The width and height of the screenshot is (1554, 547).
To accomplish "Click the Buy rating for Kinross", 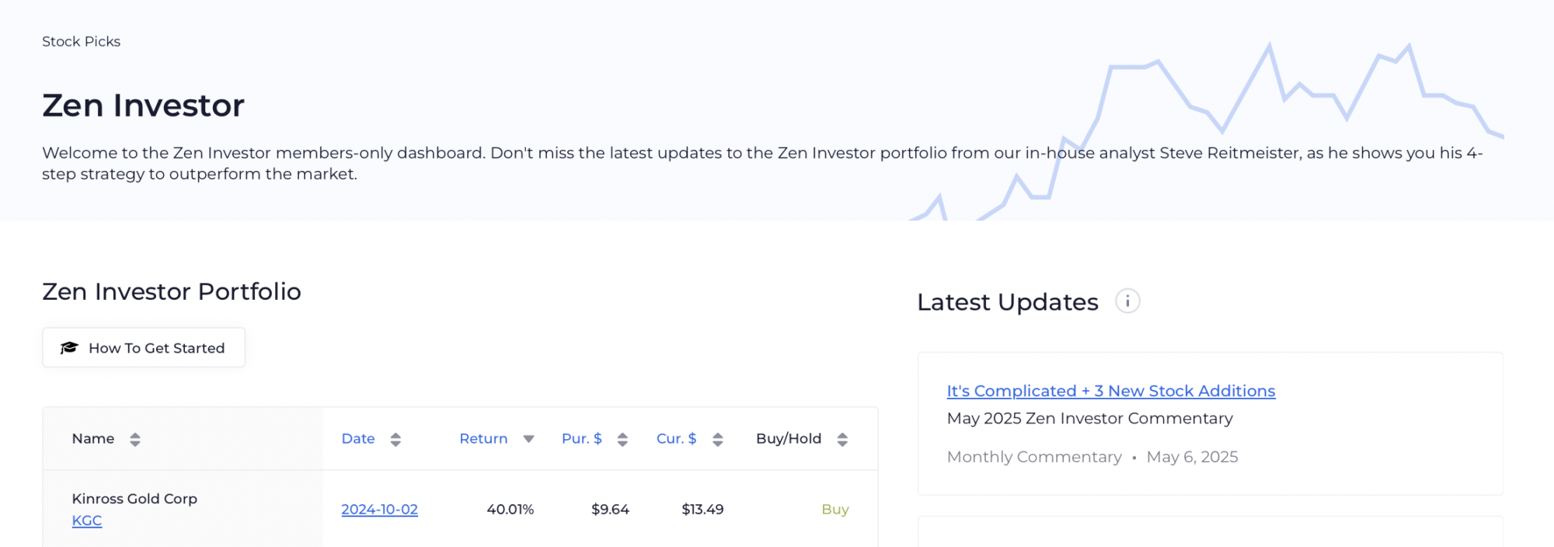I will point(835,510).
